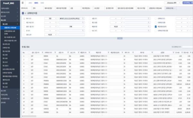Switch to the AMS module tab

pyautogui.click(x=30, y=3)
